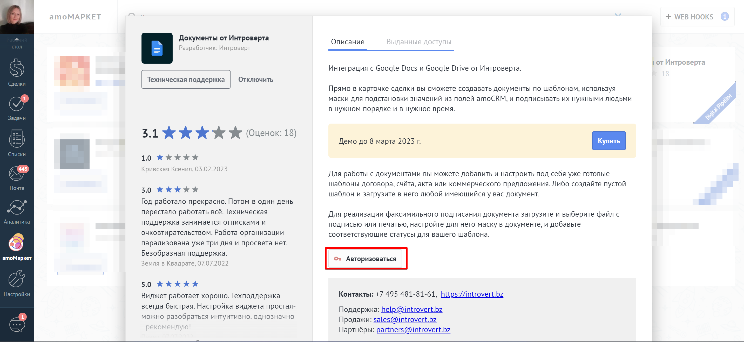
Task: Click sales@introvert.bz email link
Action: pyautogui.click(x=405, y=319)
